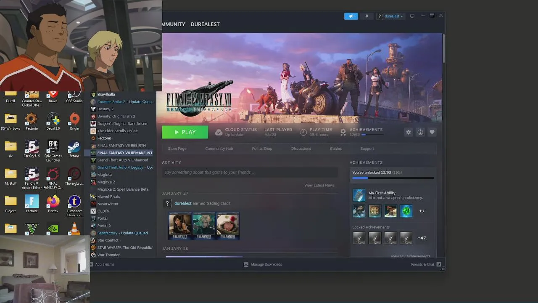The width and height of the screenshot is (538, 303).
Task: Open the Store Page tab
Action: (177, 149)
